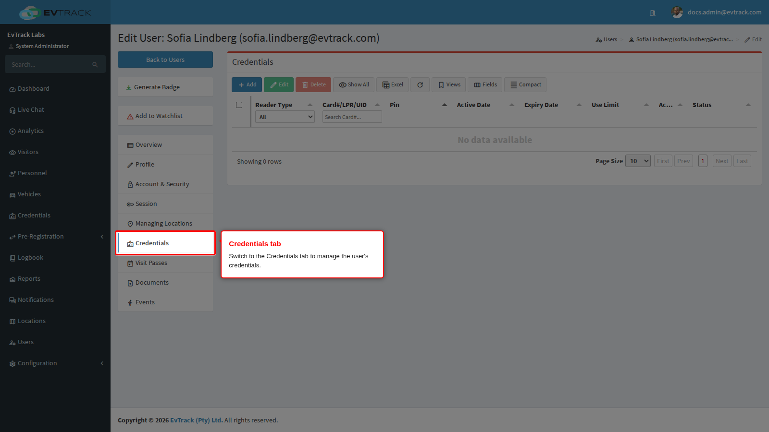Sort by Pin column arrow
This screenshot has width=769, height=432.
pyautogui.click(x=445, y=105)
